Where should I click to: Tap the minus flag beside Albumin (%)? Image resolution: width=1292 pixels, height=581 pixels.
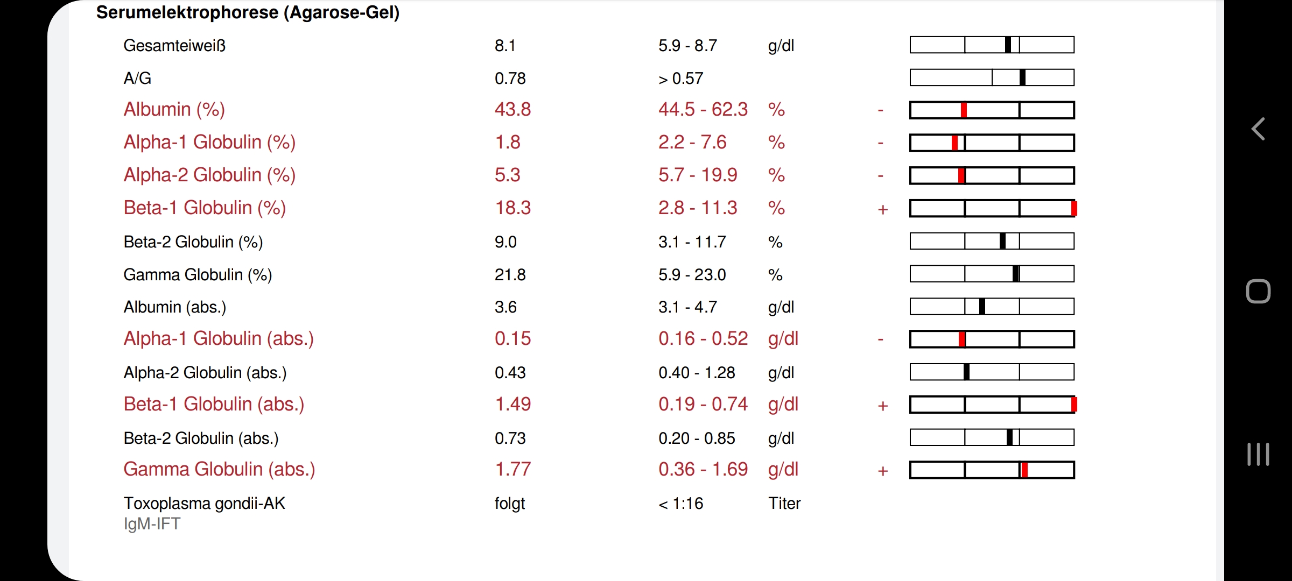click(x=881, y=111)
